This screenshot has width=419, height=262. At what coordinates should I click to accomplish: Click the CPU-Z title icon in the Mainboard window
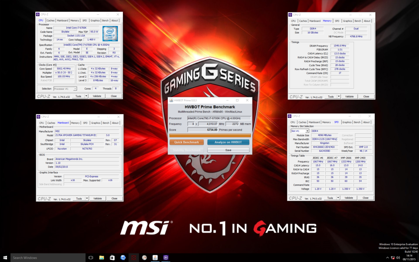(38, 117)
